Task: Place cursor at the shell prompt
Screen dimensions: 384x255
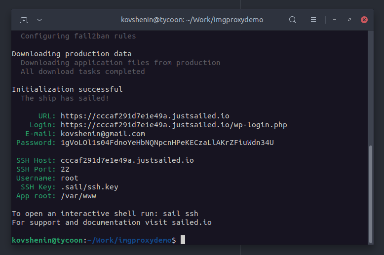Action: (183, 240)
